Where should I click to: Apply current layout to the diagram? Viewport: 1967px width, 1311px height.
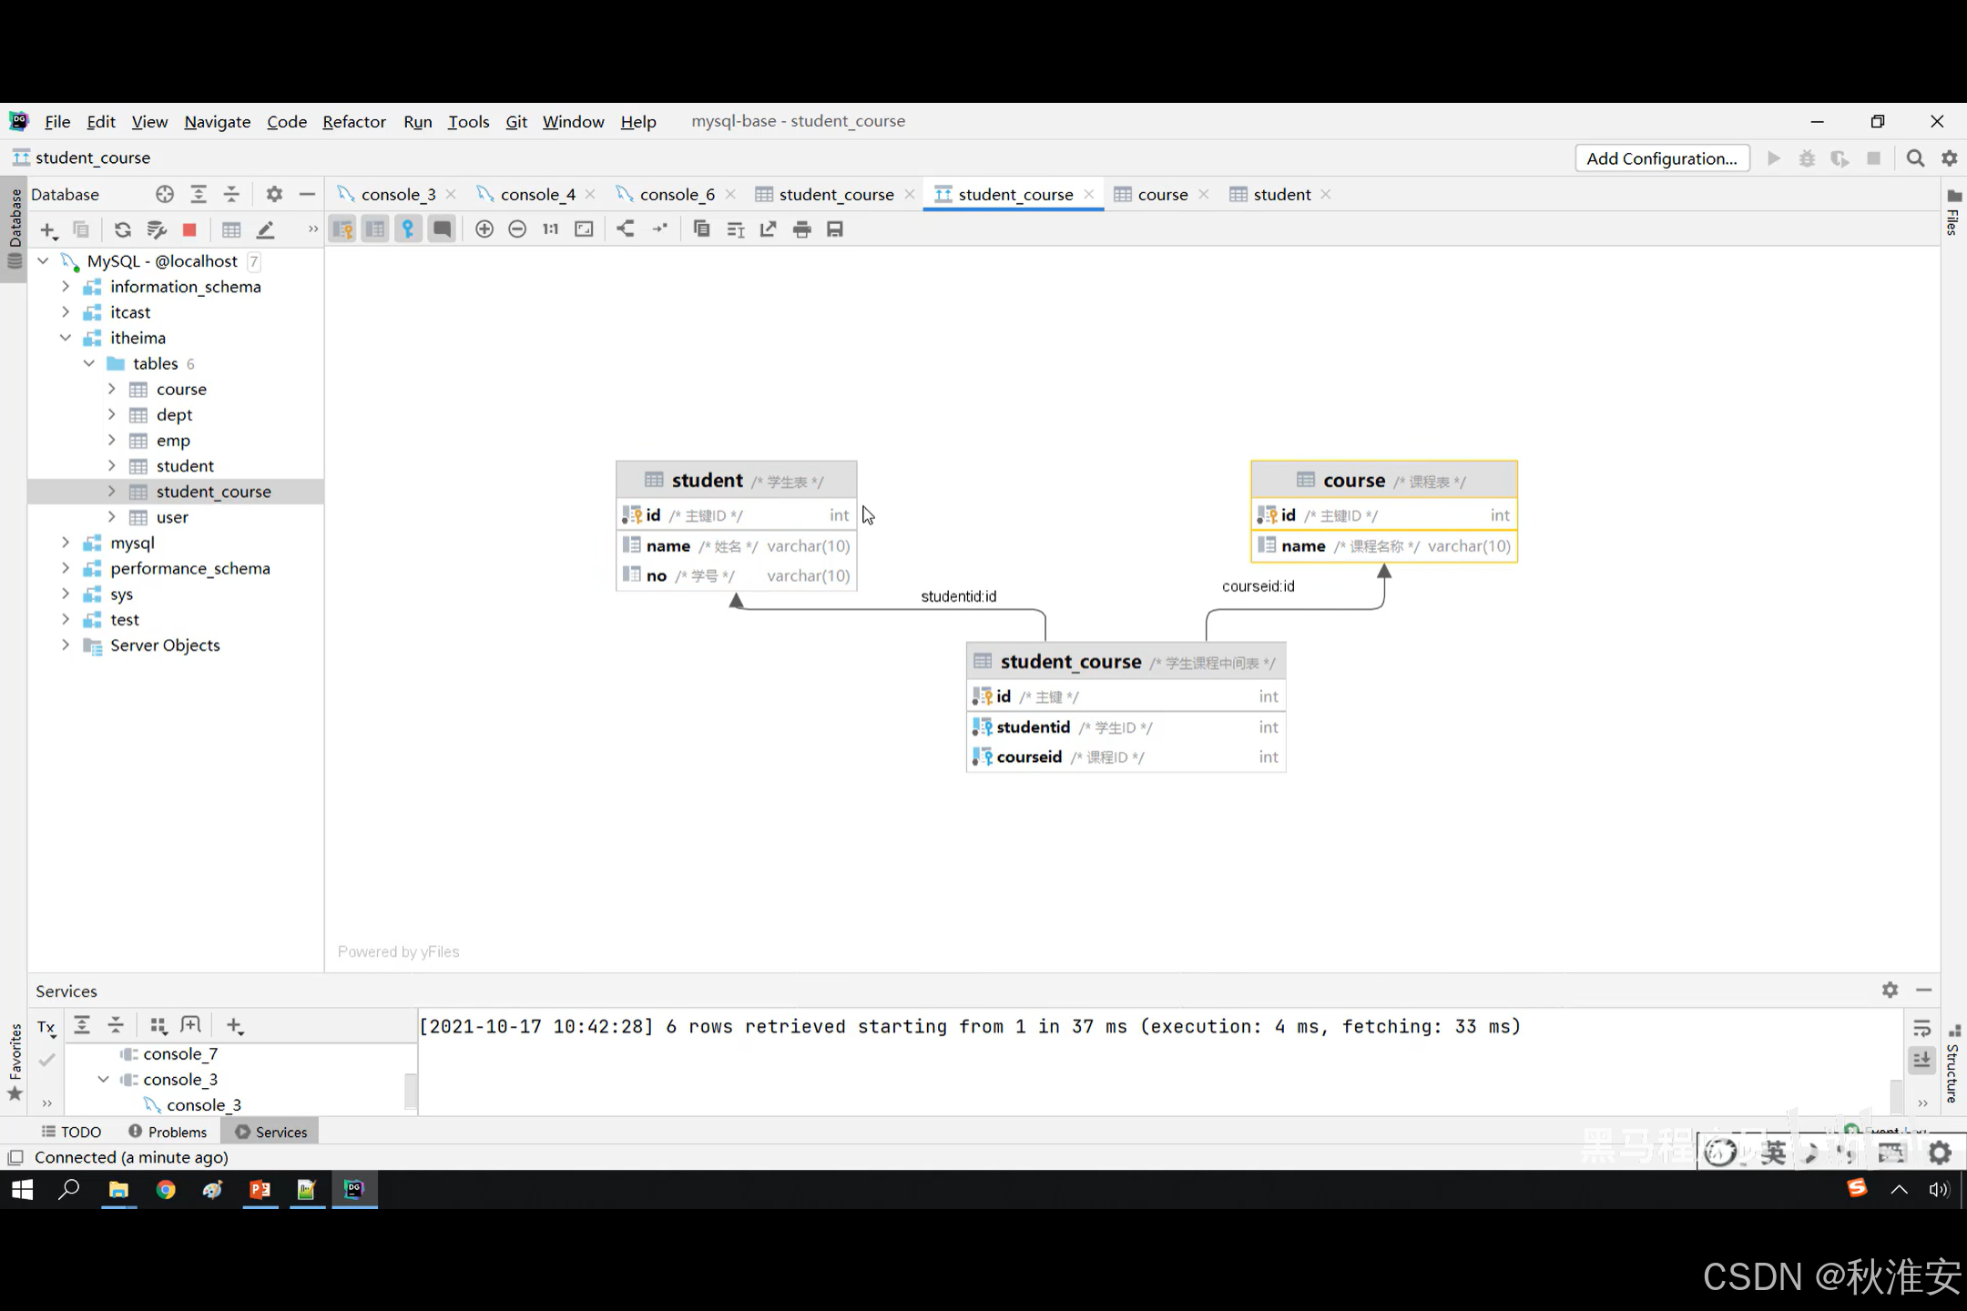coord(625,229)
